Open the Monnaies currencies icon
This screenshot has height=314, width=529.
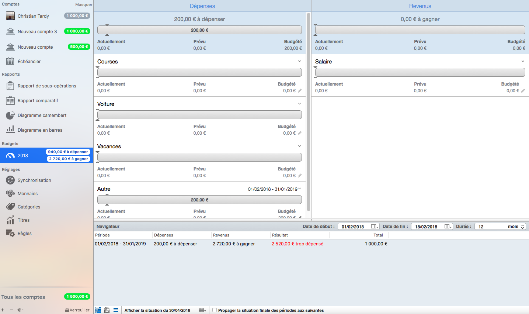point(10,193)
